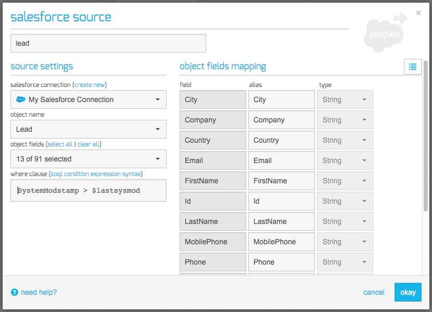Edit the alias field for Email
432x312 pixels.
[281, 160]
